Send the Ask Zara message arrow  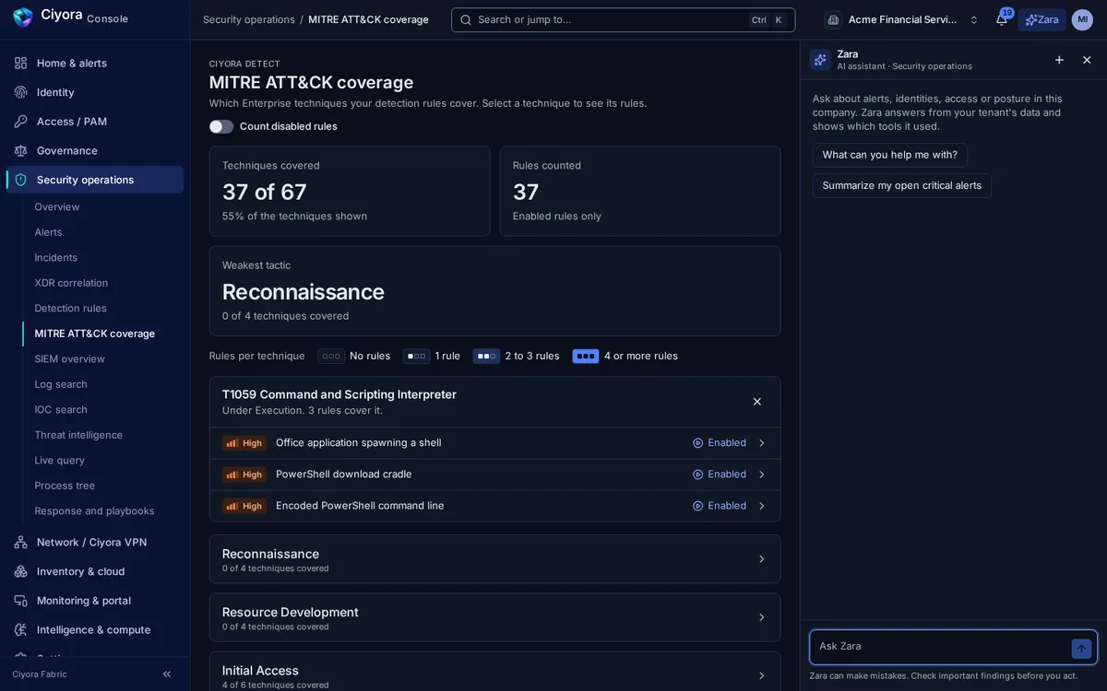tap(1081, 649)
